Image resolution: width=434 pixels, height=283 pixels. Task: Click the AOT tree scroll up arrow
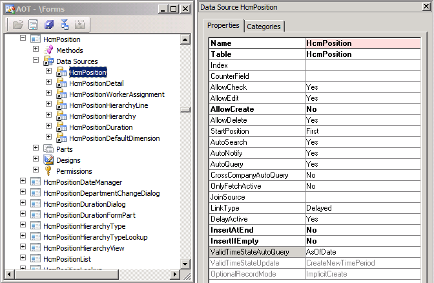pos(185,39)
